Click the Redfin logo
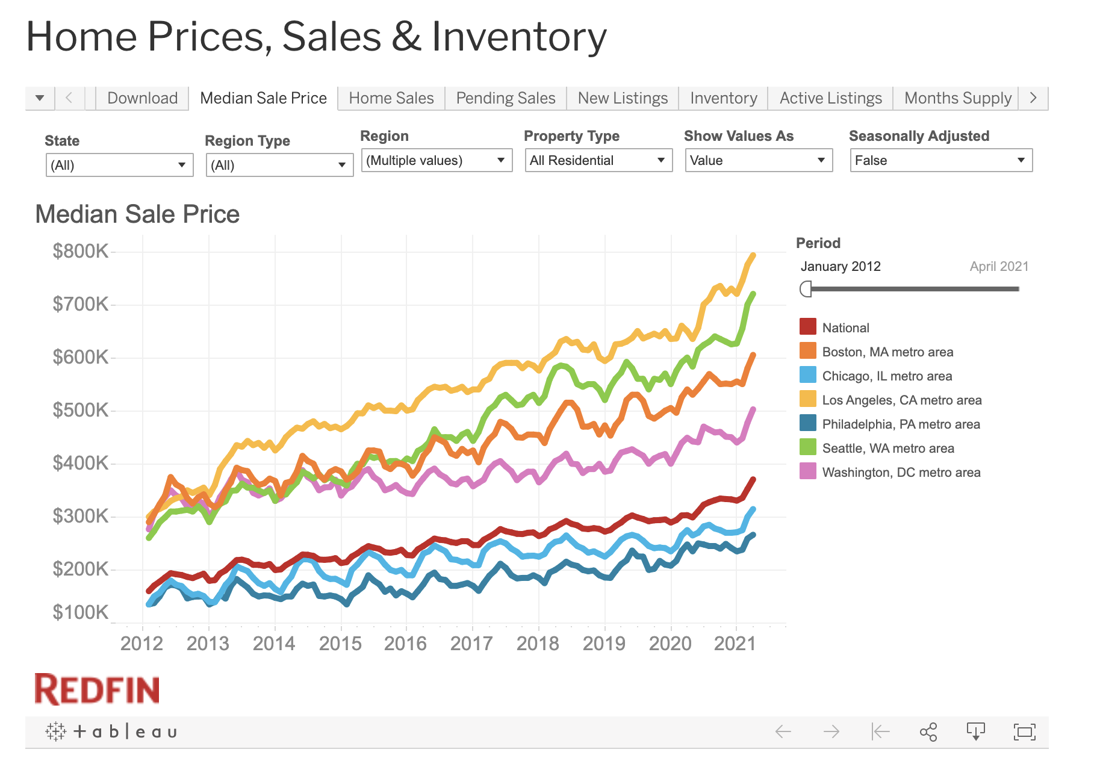The image size is (1097, 773). coord(98,689)
